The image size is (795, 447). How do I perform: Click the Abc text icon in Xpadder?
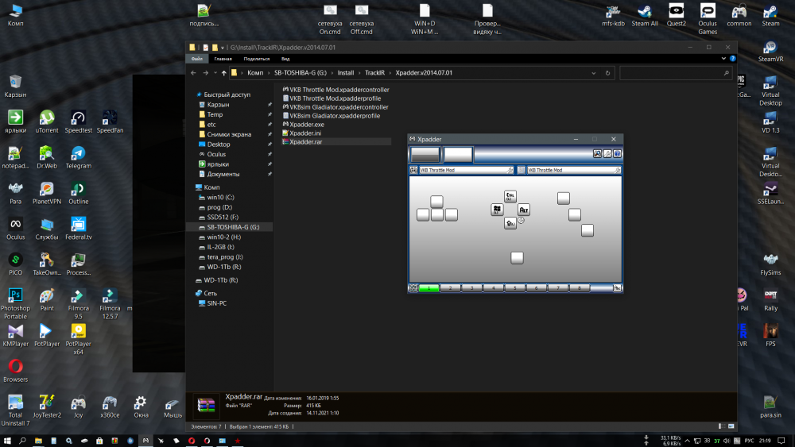pos(617,288)
